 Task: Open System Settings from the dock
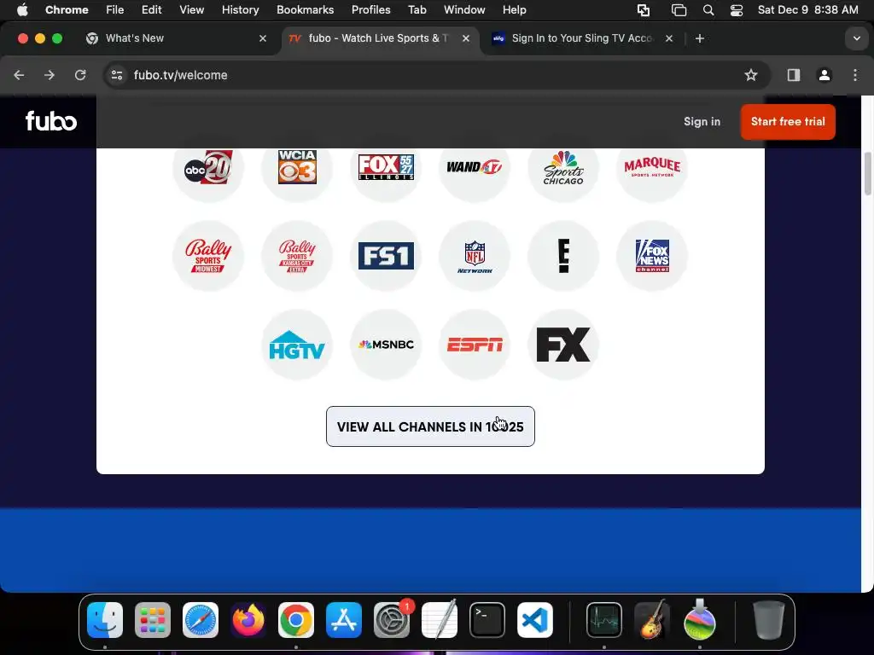coord(391,620)
